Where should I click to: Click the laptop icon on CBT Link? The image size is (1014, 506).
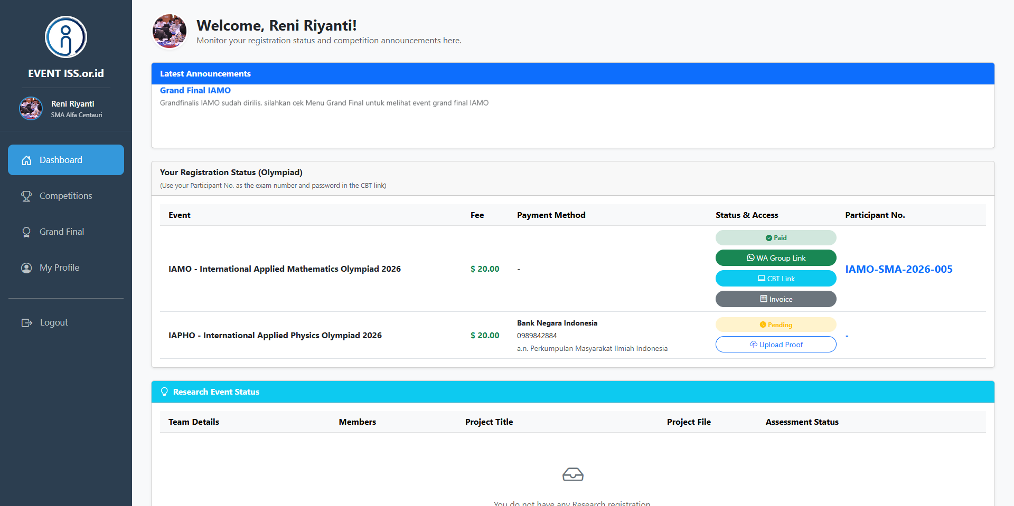762,278
